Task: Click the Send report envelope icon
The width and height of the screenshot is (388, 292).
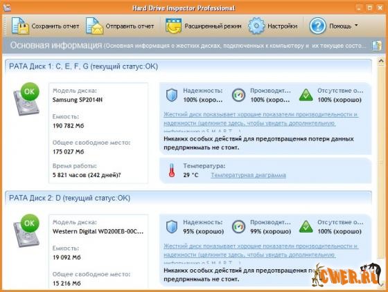Action: tap(94, 26)
